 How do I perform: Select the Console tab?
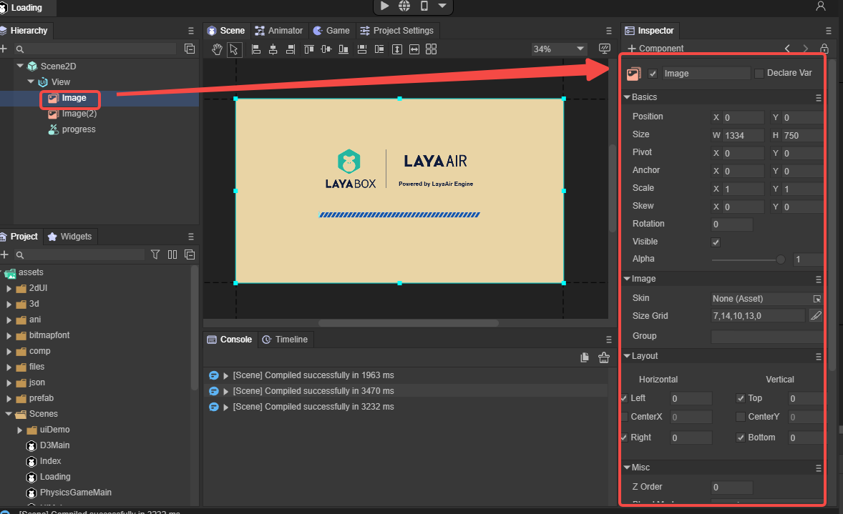click(230, 340)
